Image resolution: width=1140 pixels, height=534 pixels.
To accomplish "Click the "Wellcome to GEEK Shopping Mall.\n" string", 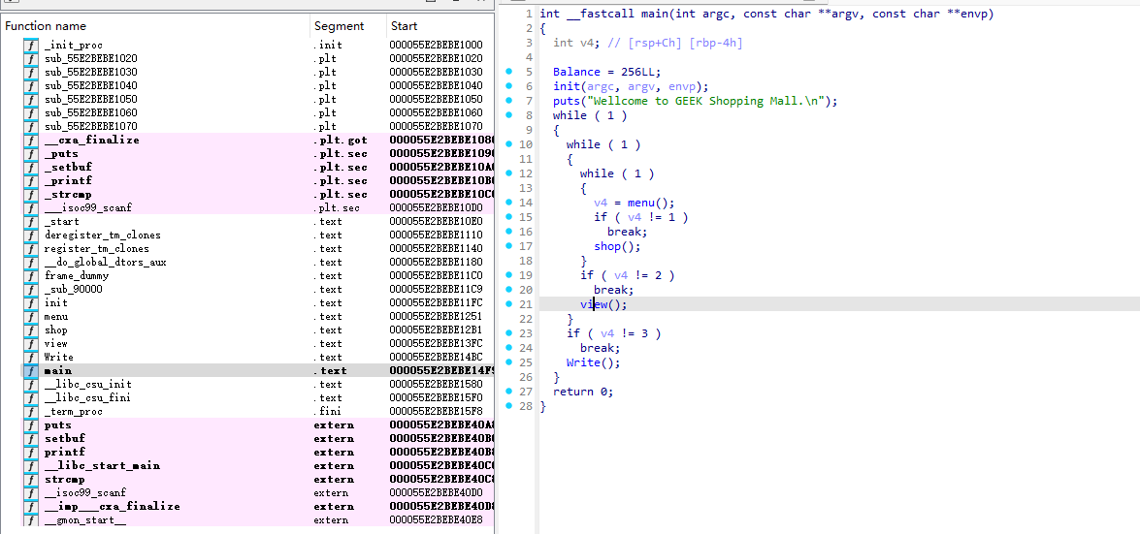I will [704, 101].
